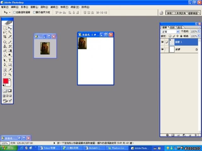The width and height of the screenshot is (202, 151).
Task: Select the Move tool in toolbox
Action: pos(10,28)
